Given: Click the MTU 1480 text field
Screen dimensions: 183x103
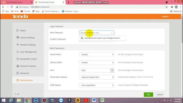Looking at the screenshot, I should 95,70.
